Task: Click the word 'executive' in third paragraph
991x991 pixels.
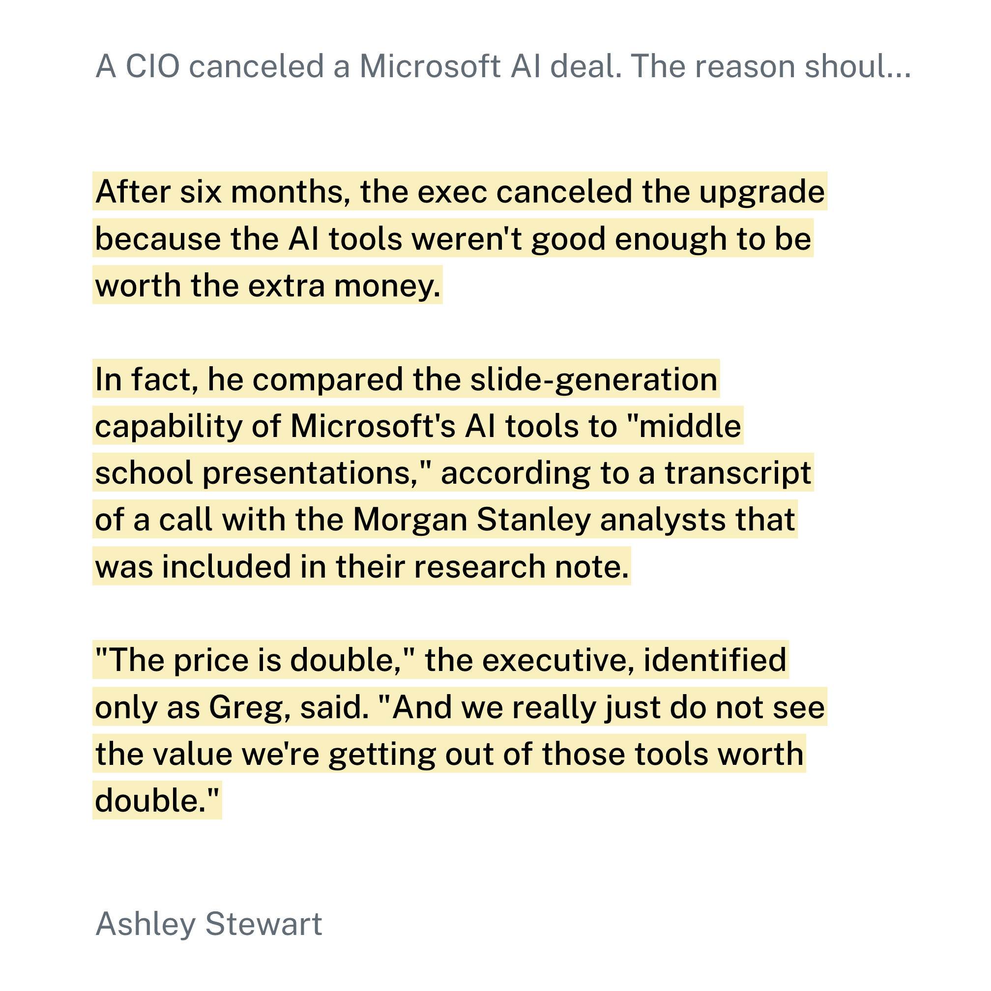Action: coord(555,660)
